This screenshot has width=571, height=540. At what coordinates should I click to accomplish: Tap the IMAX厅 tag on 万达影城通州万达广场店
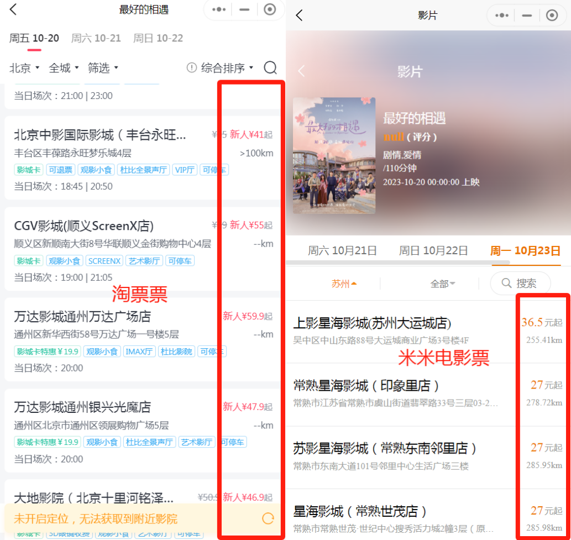pyautogui.click(x=139, y=352)
